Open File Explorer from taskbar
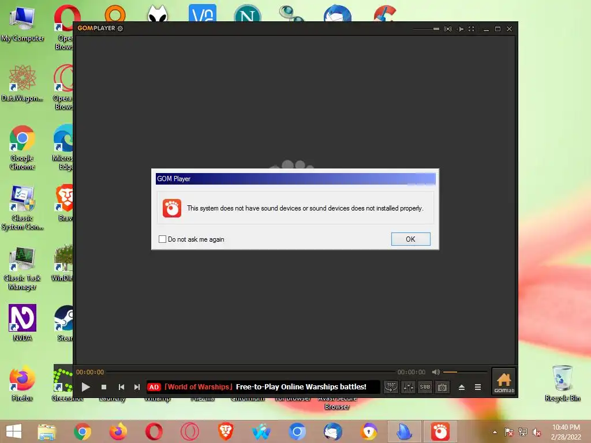The width and height of the screenshot is (591, 443). tap(47, 431)
